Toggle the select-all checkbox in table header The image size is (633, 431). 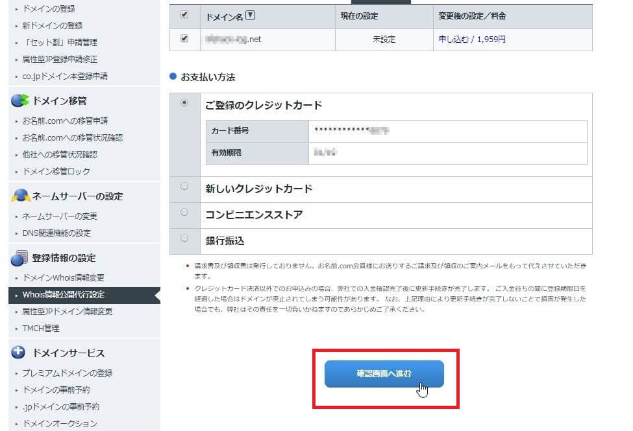[184, 14]
